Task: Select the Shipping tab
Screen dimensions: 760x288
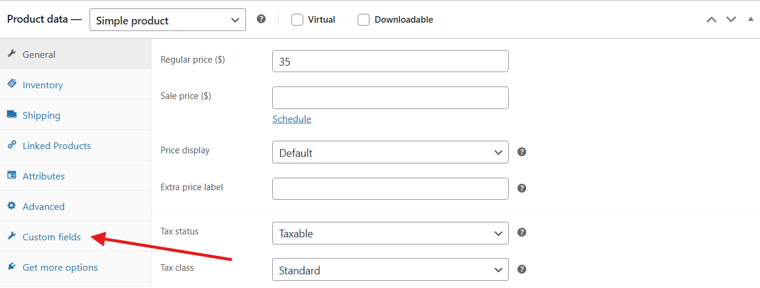Action: pyautogui.click(x=41, y=116)
